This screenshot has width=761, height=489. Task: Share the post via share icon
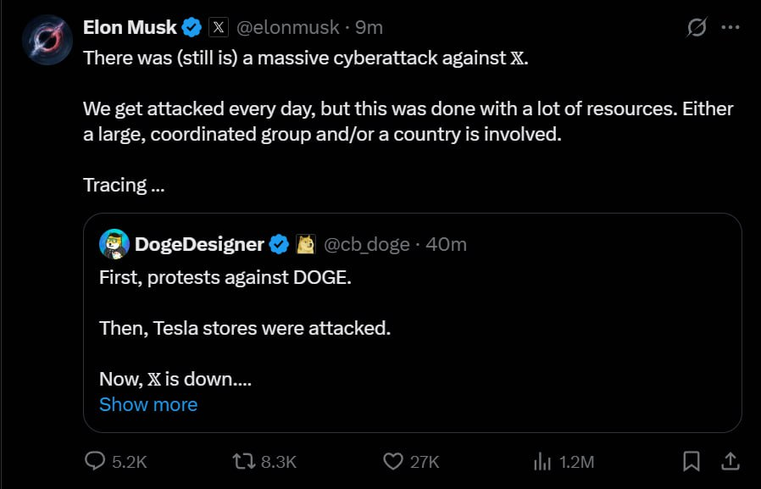click(x=729, y=461)
